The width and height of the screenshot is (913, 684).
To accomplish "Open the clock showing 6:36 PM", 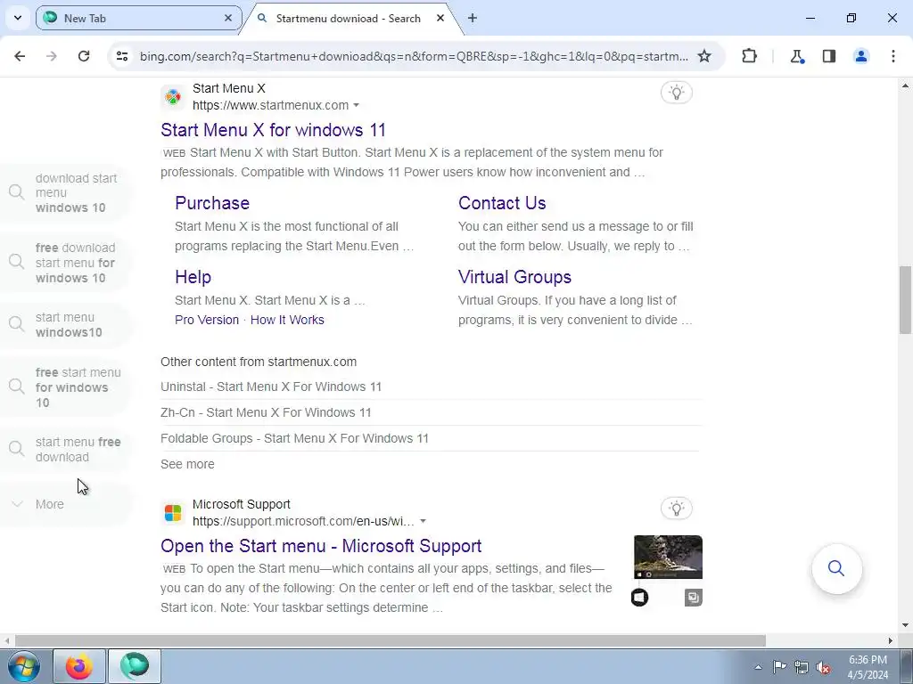I will click(x=868, y=667).
